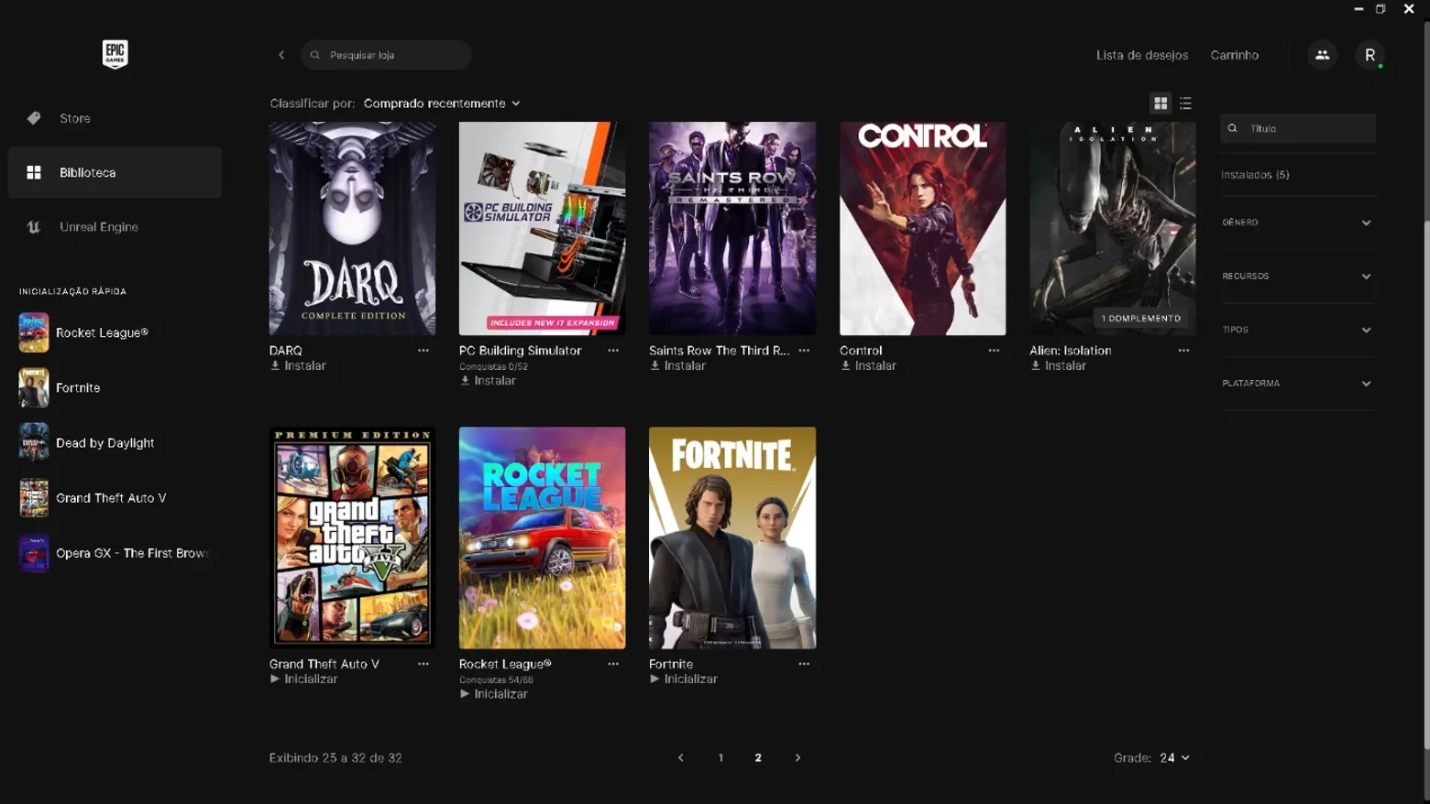Expand the Gênero filter
This screenshot has width=1430, height=804.
coord(1297,223)
